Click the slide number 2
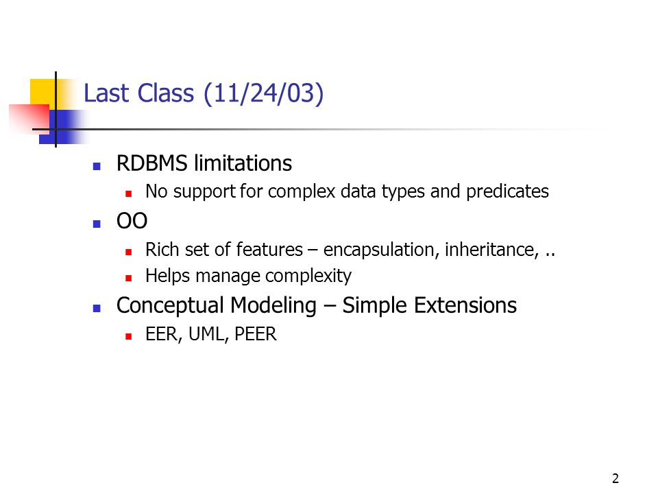The height and width of the screenshot is (494, 658). pyautogui.click(x=616, y=478)
